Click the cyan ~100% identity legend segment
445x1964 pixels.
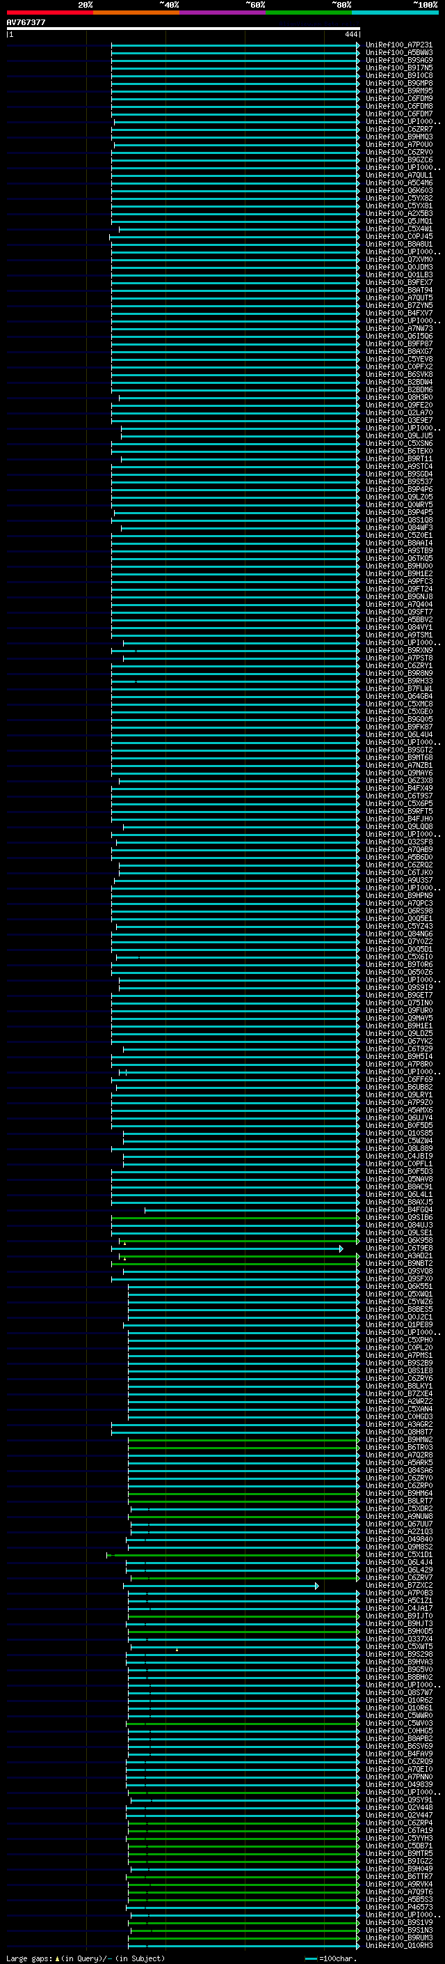pyautogui.click(x=396, y=13)
